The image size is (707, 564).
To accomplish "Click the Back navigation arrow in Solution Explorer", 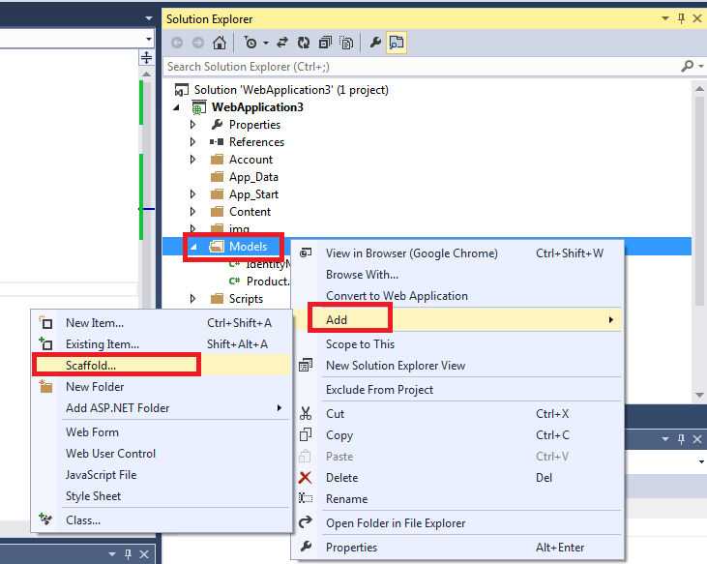I will [x=177, y=43].
